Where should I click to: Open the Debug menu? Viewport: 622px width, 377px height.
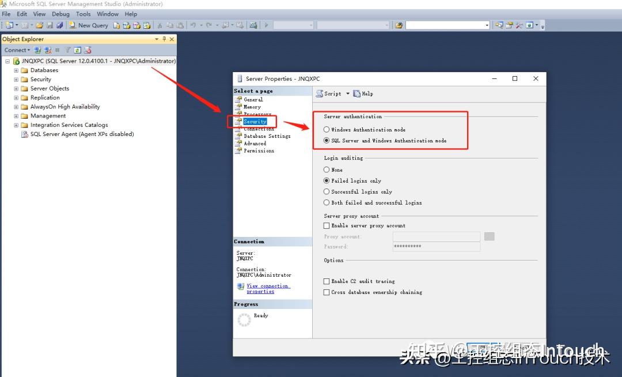pos(60,14)
